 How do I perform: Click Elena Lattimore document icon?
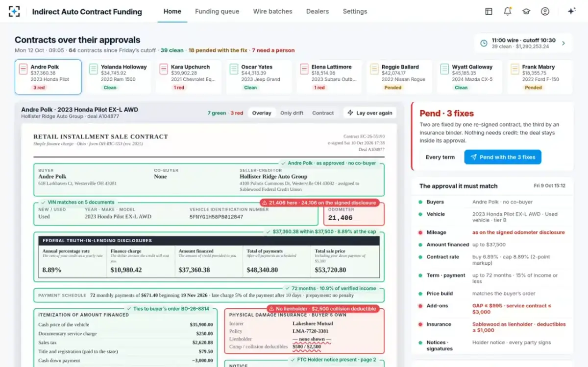[x=304, y=69]
